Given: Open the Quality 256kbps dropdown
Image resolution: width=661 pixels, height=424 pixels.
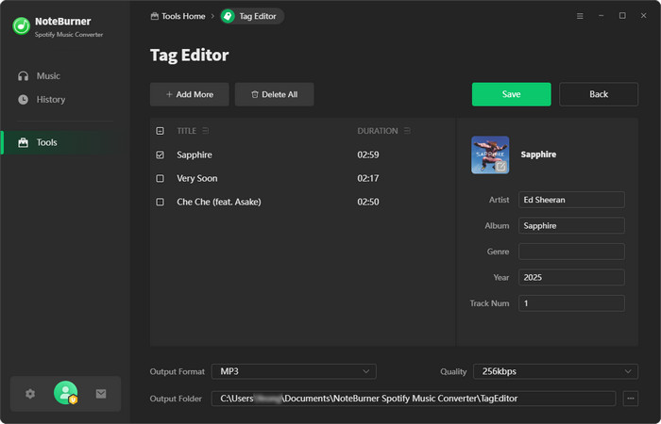Looking at the screenshot, I should (555, 371).
